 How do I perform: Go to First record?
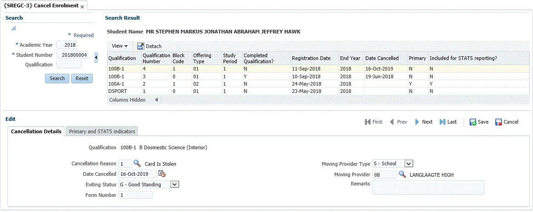click(373, 122)
